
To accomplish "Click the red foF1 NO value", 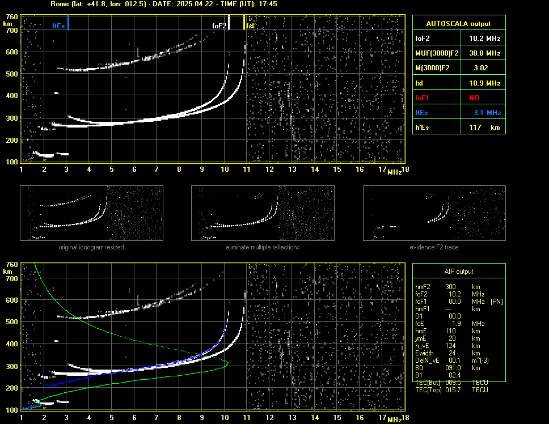I will tap(474, 98).
